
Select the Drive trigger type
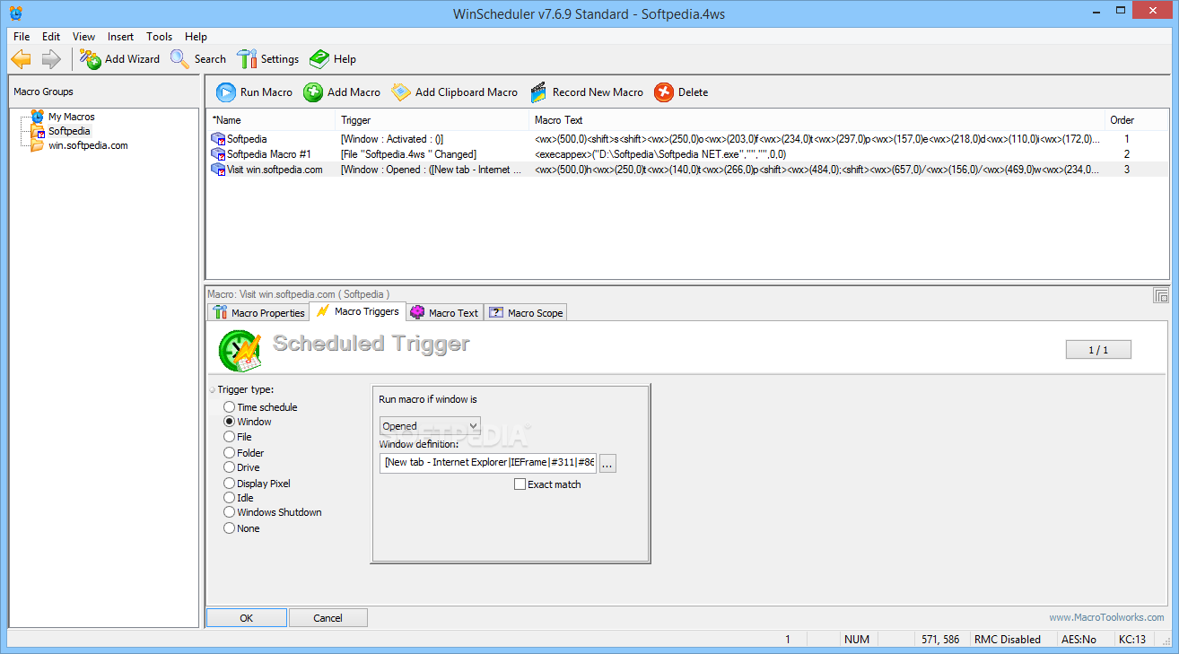(x=230, y=467)
